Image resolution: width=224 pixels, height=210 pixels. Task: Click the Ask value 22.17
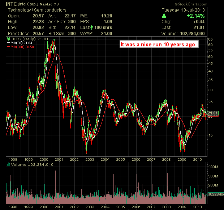pyautogui.click(x=70, y=16)
